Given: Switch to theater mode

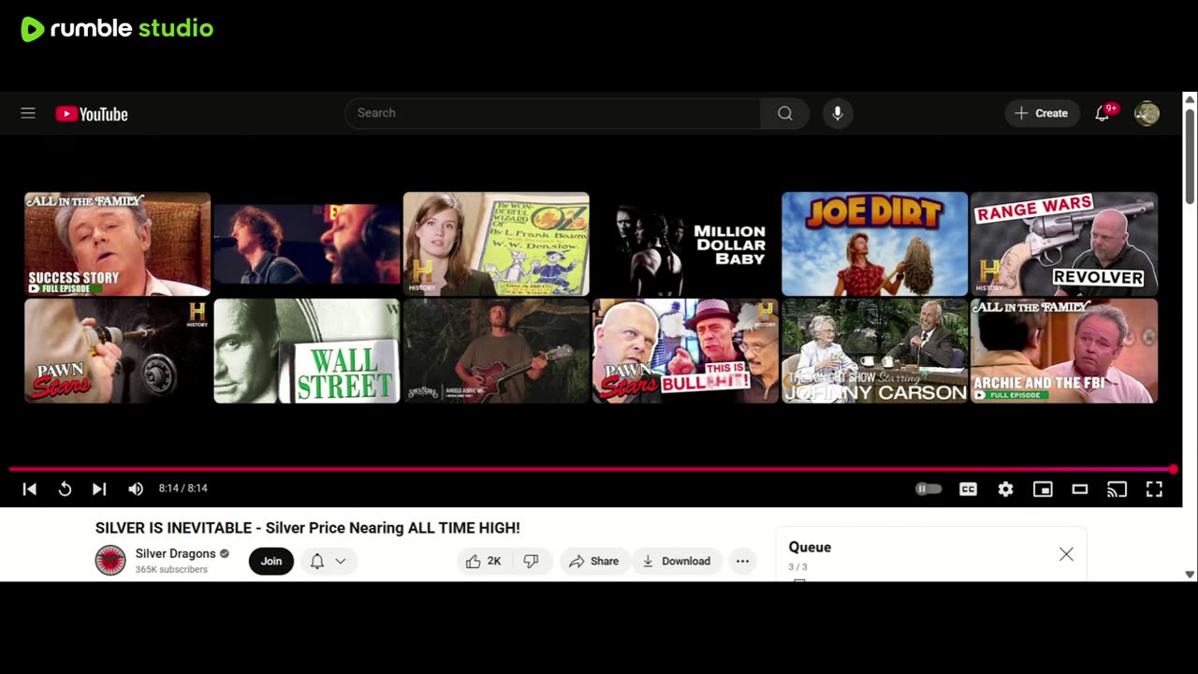Looking at the screenshot, I should (x=1080, y=489).
